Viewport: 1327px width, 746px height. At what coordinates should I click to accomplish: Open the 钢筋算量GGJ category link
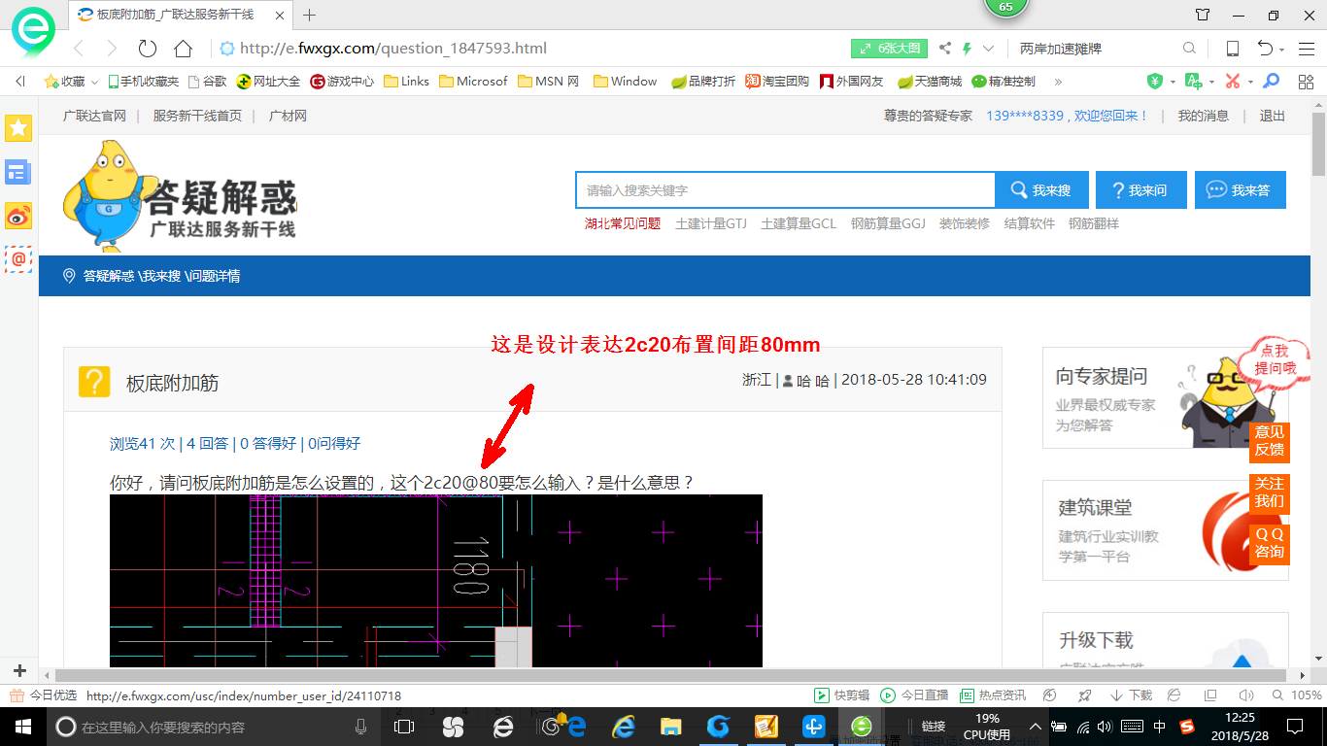coord(888,223)
